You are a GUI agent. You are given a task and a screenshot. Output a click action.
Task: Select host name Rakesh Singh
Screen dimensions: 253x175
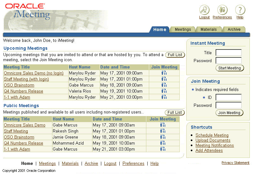[x=65, y=131]
